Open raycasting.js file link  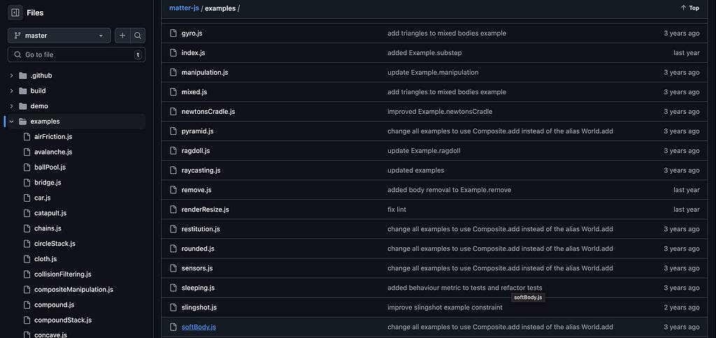201,170
